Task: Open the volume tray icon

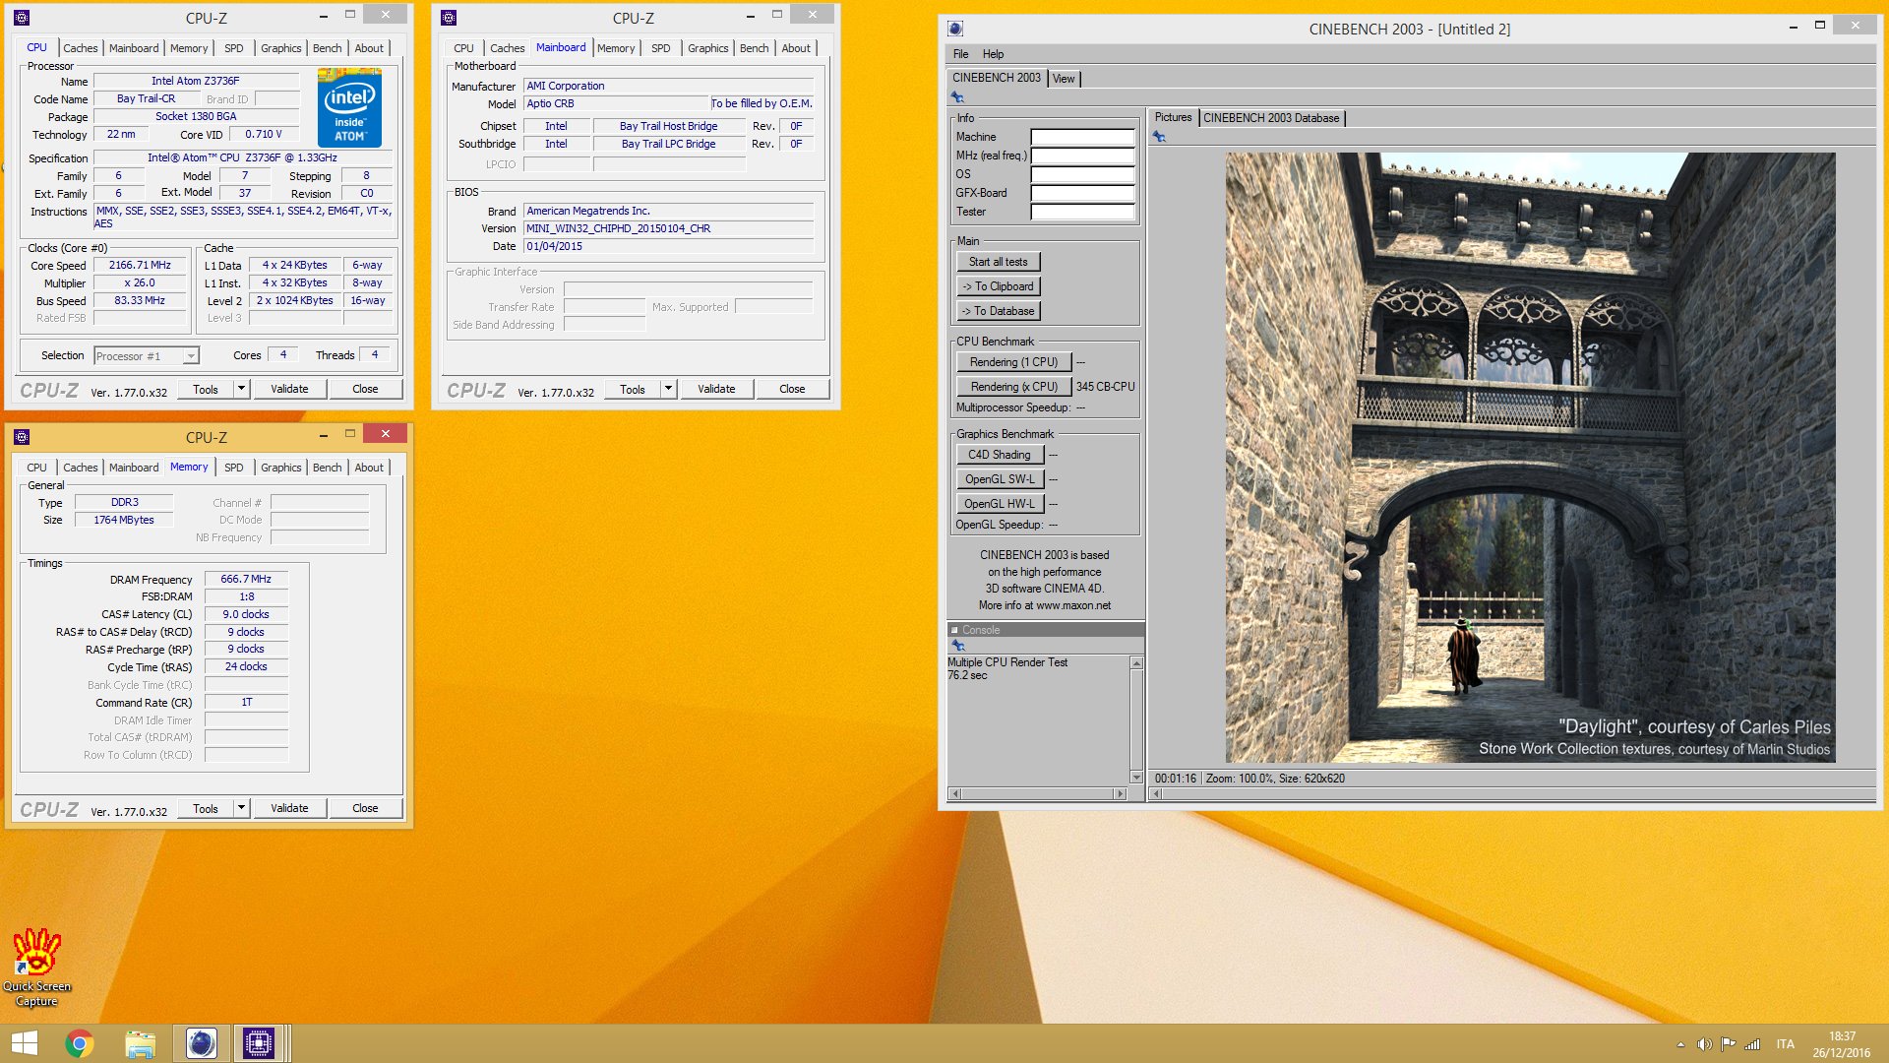Action: 1704,1044
